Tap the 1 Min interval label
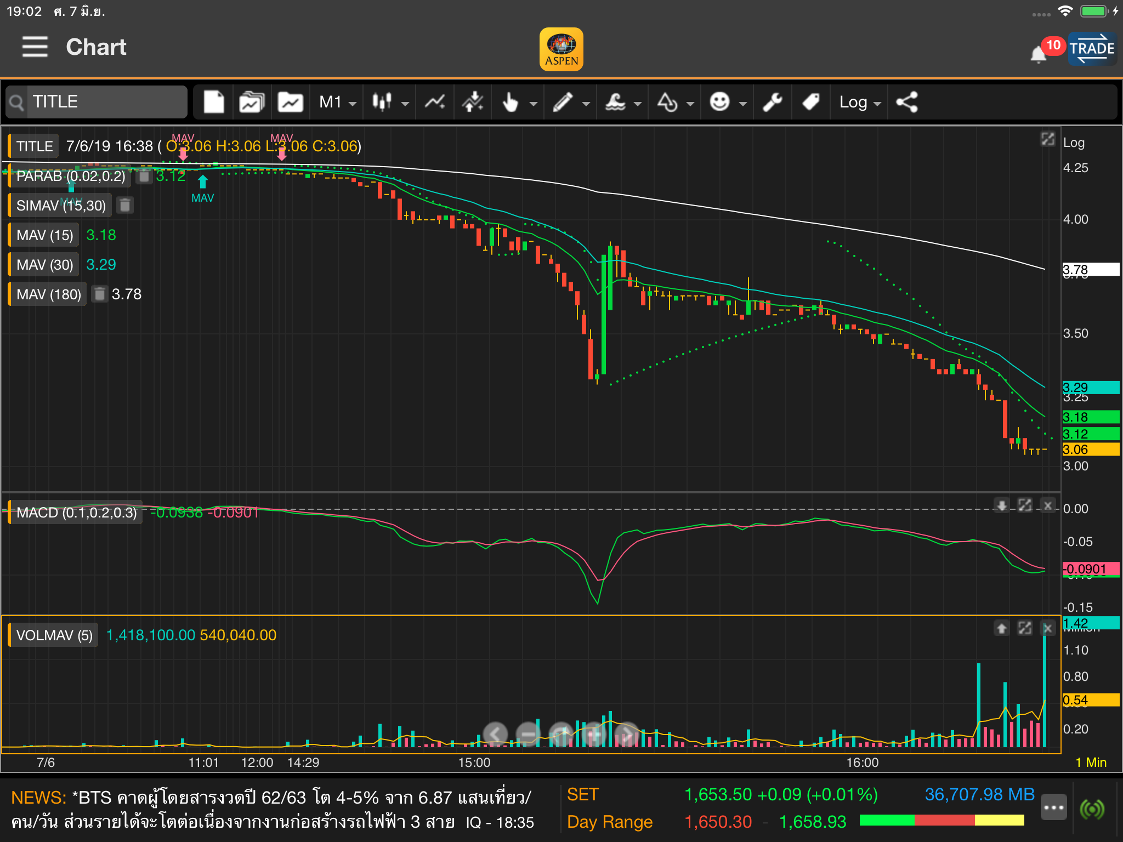This screenshot has width=1123, height=842. tap(1091, 763)
